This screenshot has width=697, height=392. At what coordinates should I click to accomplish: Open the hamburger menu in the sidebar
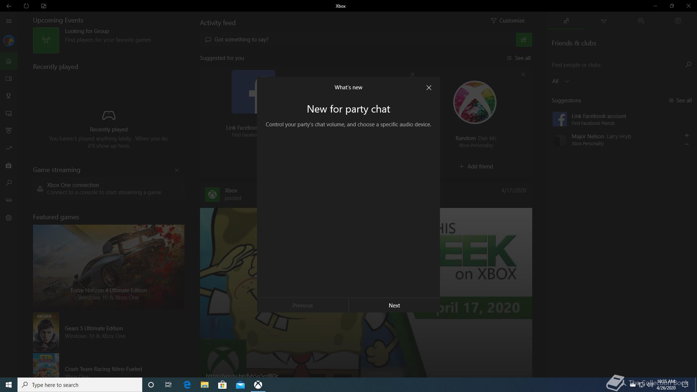point(9,21)
